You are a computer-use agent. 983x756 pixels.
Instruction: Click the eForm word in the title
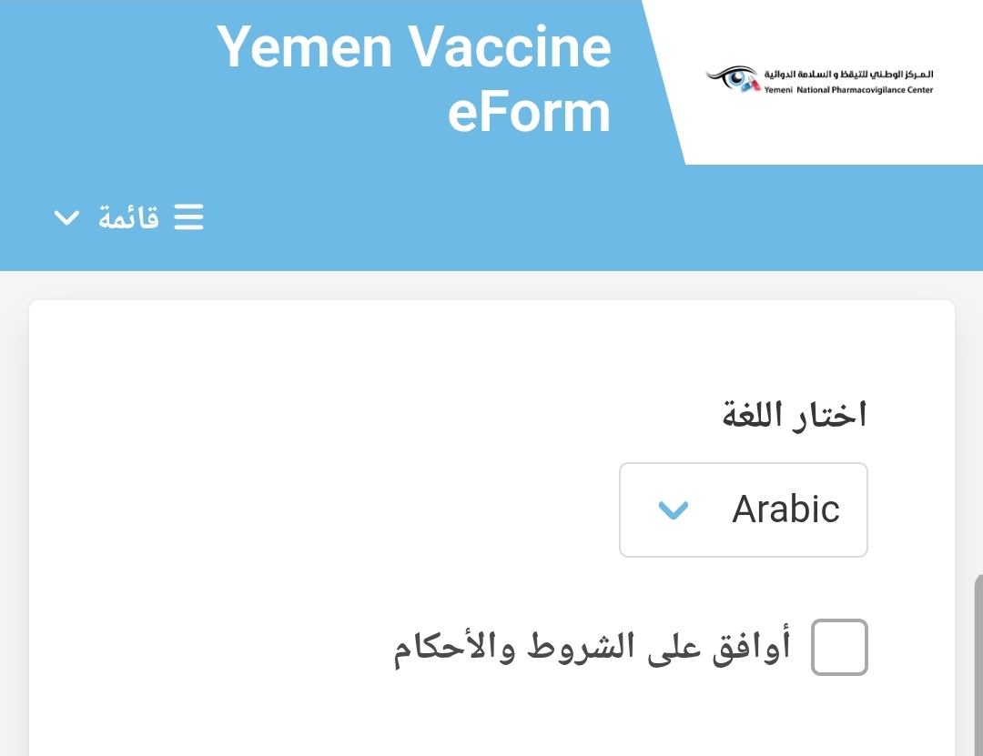click(x=529, y=113)
